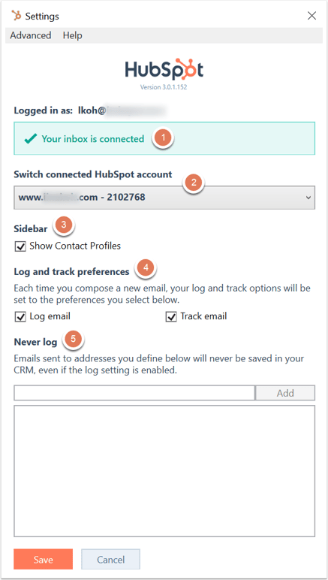Click the orange number 2 callout badge
The height and width of the screenshot is (580, 328).
pyautogui.click(x=194, y=182)
